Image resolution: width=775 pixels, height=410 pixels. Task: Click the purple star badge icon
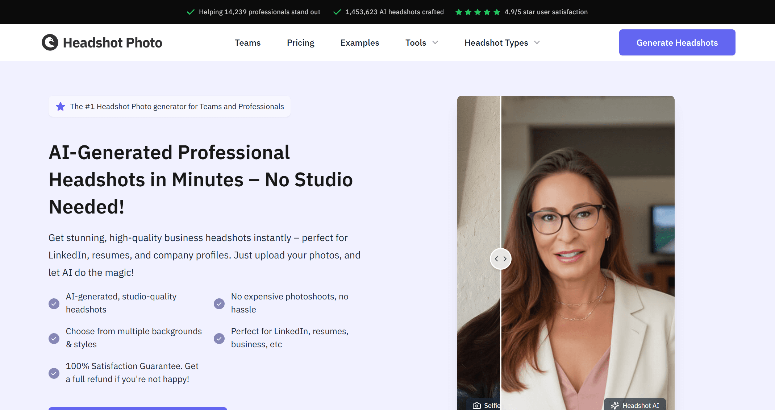pyautogui.click(x=61, y=107)
